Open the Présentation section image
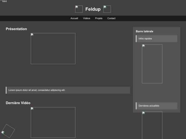Image resolution: width=186 pixels, height=139 pixels. pos(53,49)
